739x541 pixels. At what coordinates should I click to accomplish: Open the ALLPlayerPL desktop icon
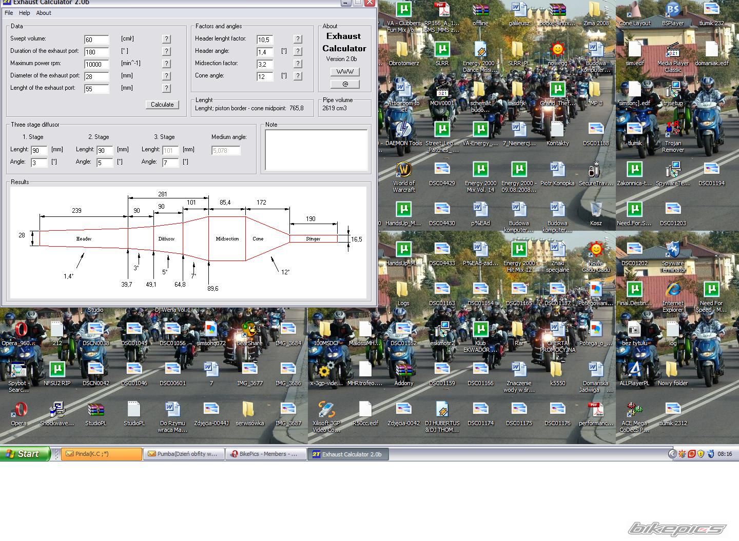click(634, 370)
